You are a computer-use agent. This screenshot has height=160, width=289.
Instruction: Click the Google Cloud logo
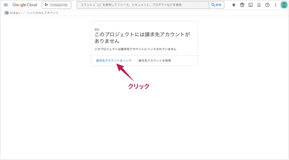(25, 5)
